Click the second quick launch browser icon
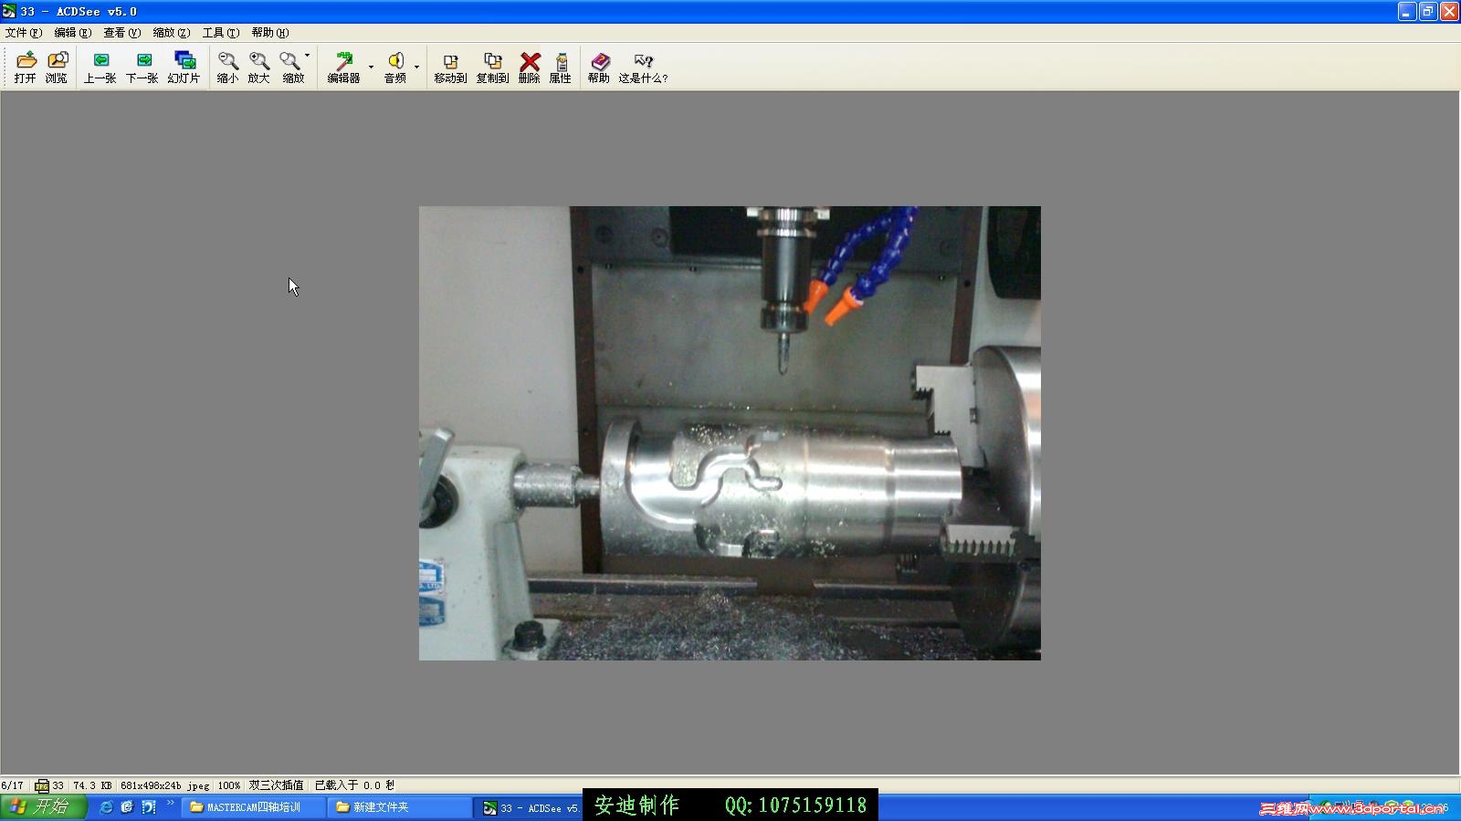This screenshot has width=1461, height=821. click(127, 807)
